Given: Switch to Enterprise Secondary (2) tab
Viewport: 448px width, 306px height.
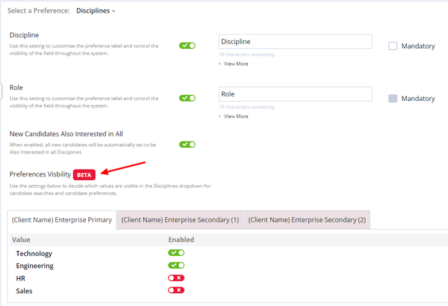Looking at the screenshot, I should [x=307, y=220].
